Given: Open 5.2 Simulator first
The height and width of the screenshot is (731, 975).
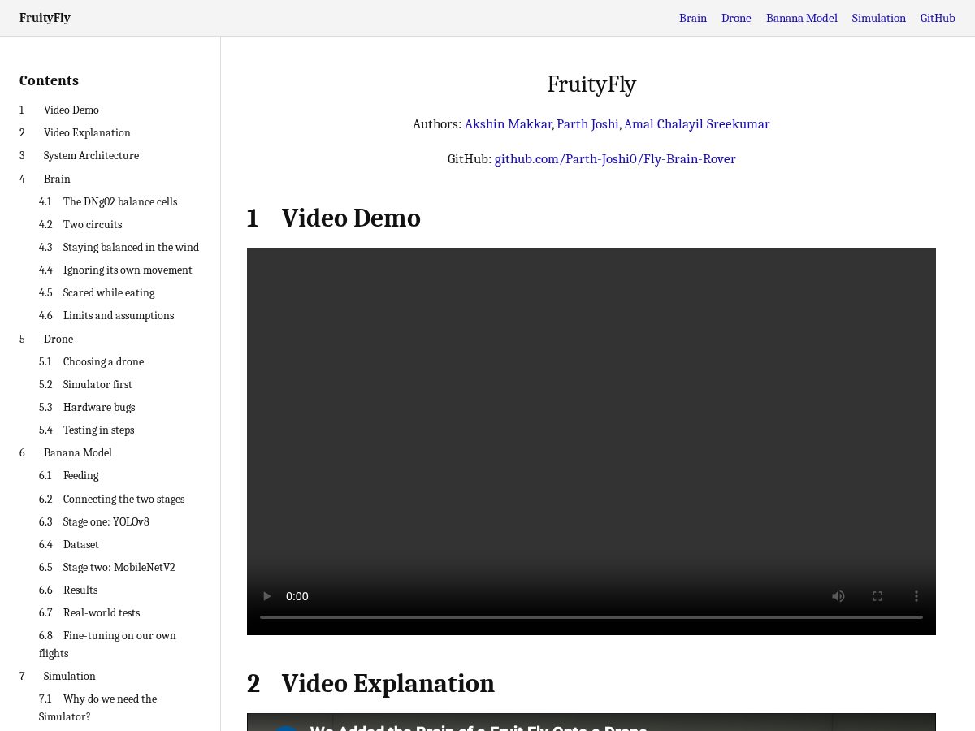Looking at the screenshot, I should click(x=85, y=384).
